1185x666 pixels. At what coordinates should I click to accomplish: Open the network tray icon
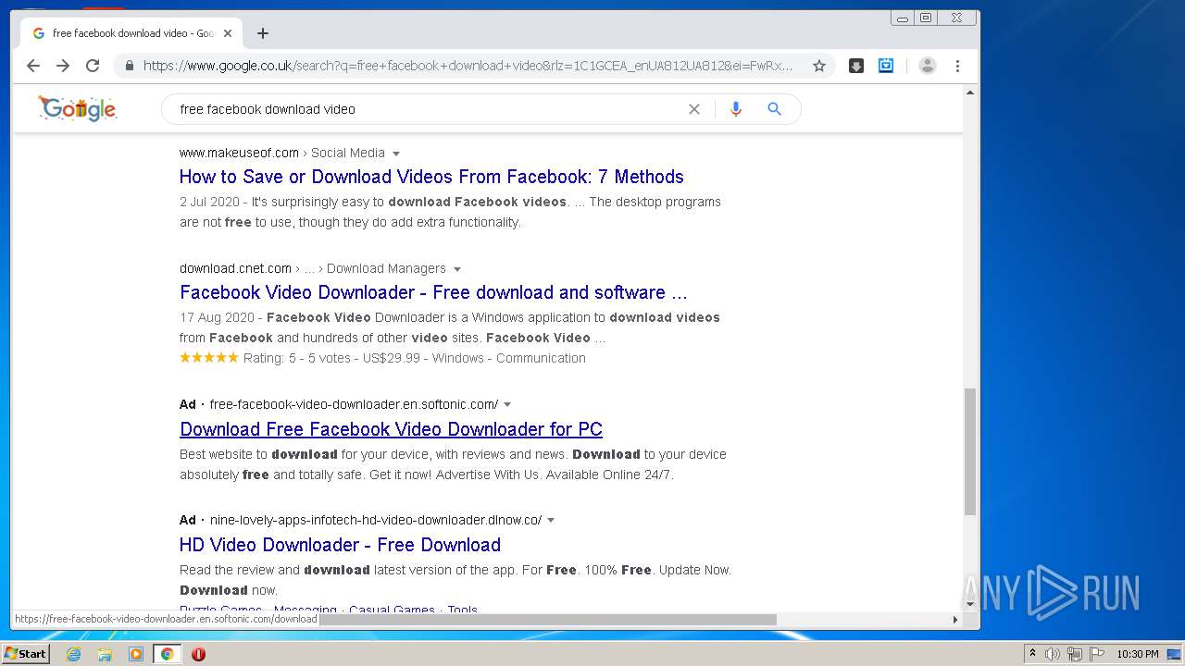pyautogui.click(x=1075, y=654)
